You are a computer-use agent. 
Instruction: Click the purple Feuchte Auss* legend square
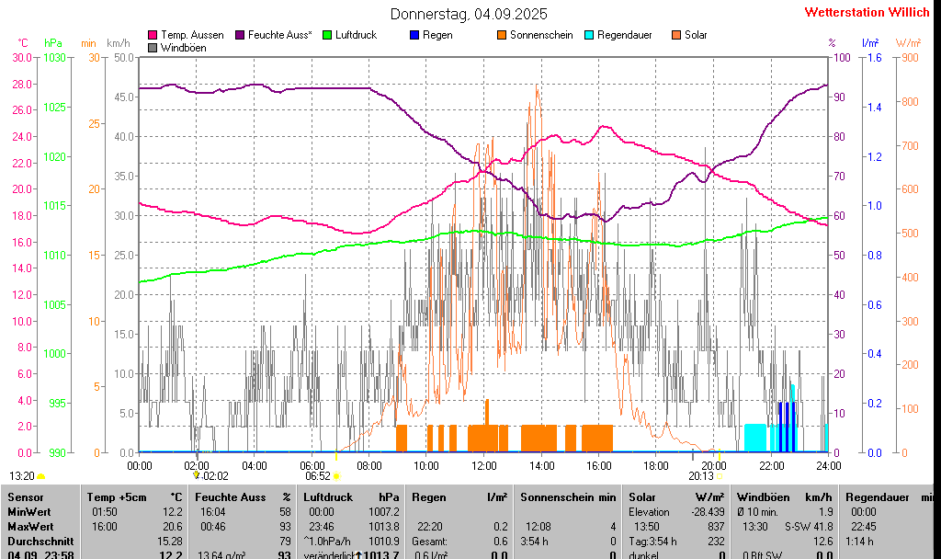(241, 35)
